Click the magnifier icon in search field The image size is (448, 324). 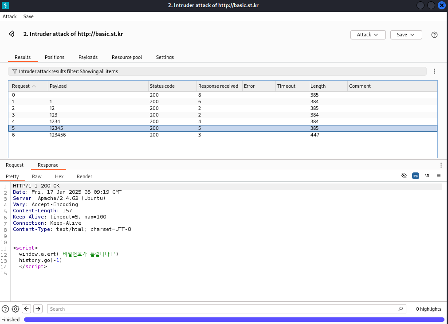click(401, 309)
